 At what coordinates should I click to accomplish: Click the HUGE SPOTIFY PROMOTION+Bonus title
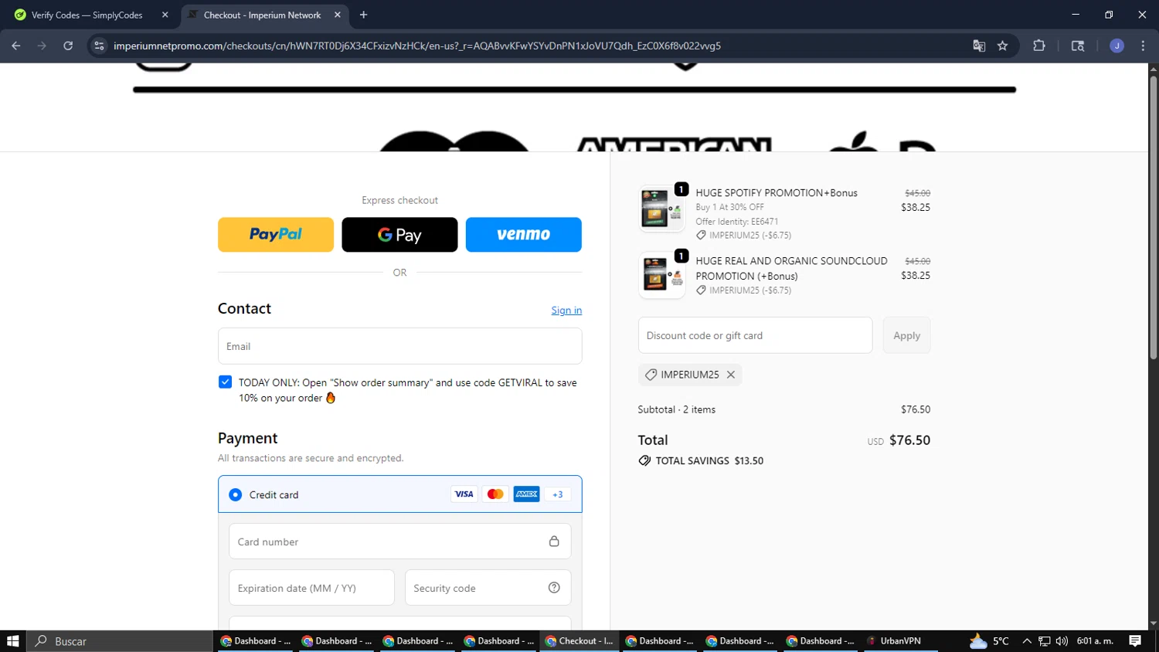coord(776,193)
